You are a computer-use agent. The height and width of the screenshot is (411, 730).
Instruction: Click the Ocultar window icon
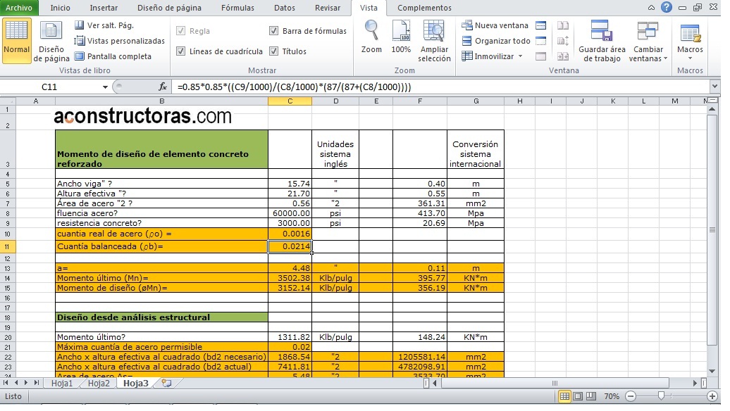click(540, 41)
